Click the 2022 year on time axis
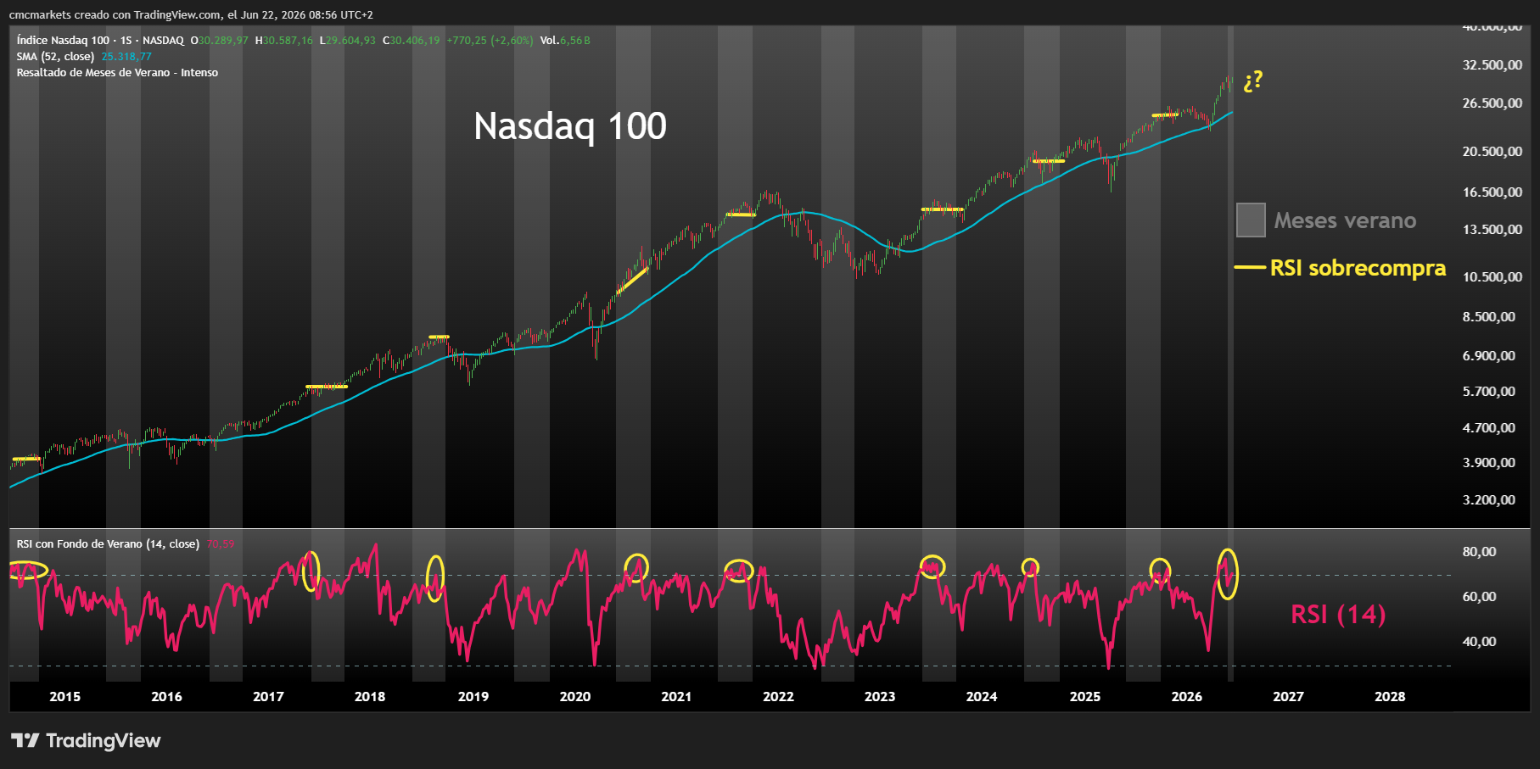This screenshot has width=1540, height=769. [x=778, y=696]
